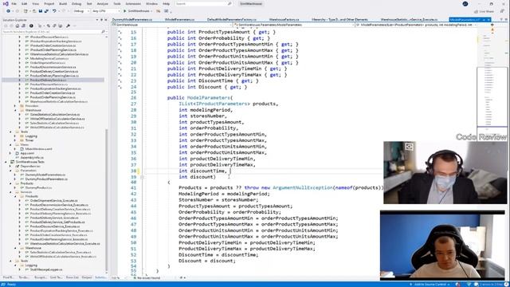510x287 pixels.
Task: Click the Live Share button label
Action: point(487,11)
